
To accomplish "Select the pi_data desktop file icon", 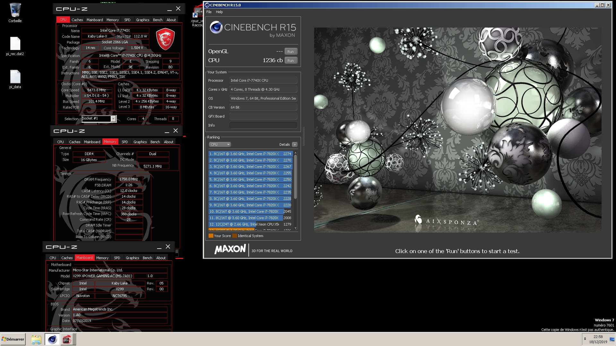I will (15, 77).
